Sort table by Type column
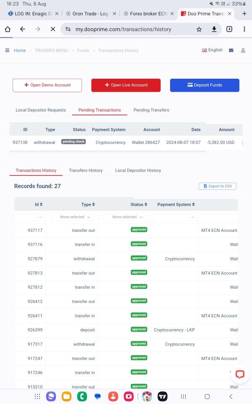Viewport: 252px width, 404px height. [88, 205]
